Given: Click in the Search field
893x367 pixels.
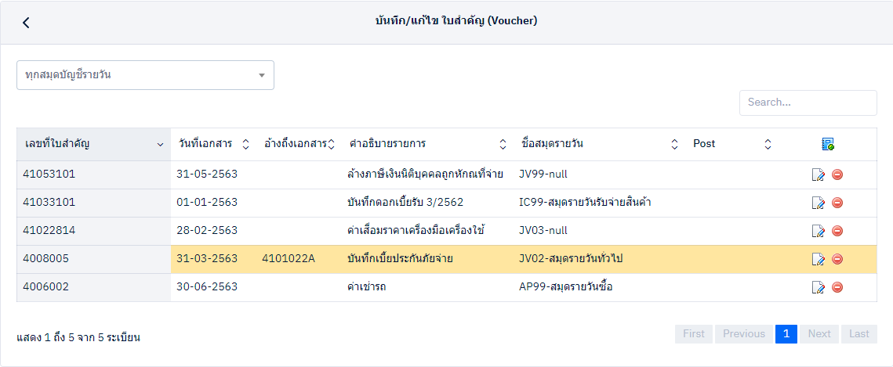Looking at the screenshot, I should click(808, 103).
